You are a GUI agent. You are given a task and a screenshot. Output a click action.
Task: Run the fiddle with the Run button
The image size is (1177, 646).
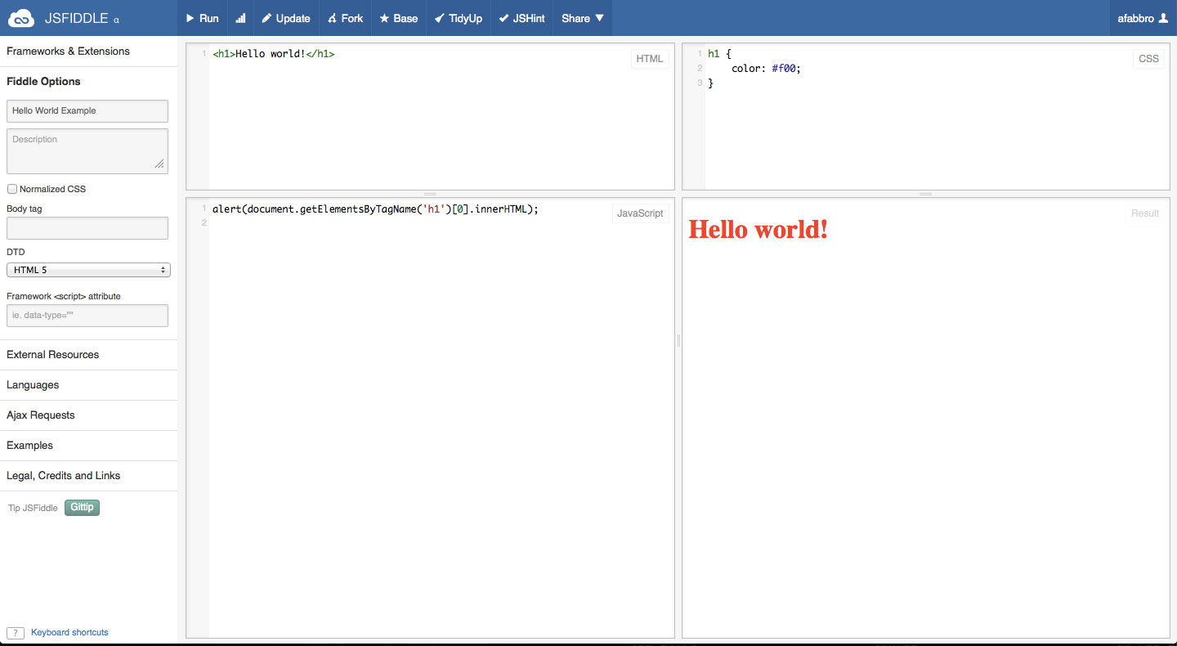click(x=202, y=18)
